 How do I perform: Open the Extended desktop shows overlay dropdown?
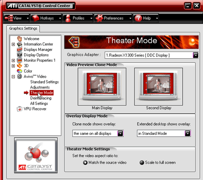pos(188,134)
